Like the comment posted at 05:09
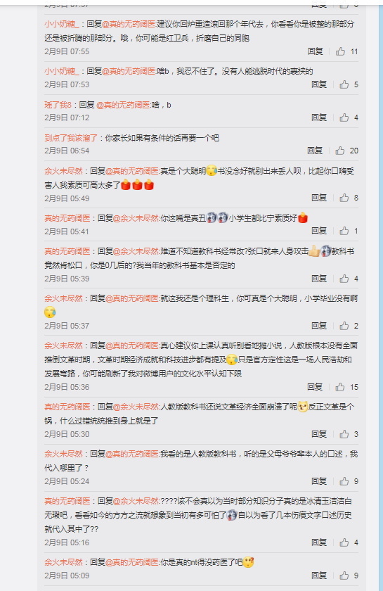 pos(344,576)
